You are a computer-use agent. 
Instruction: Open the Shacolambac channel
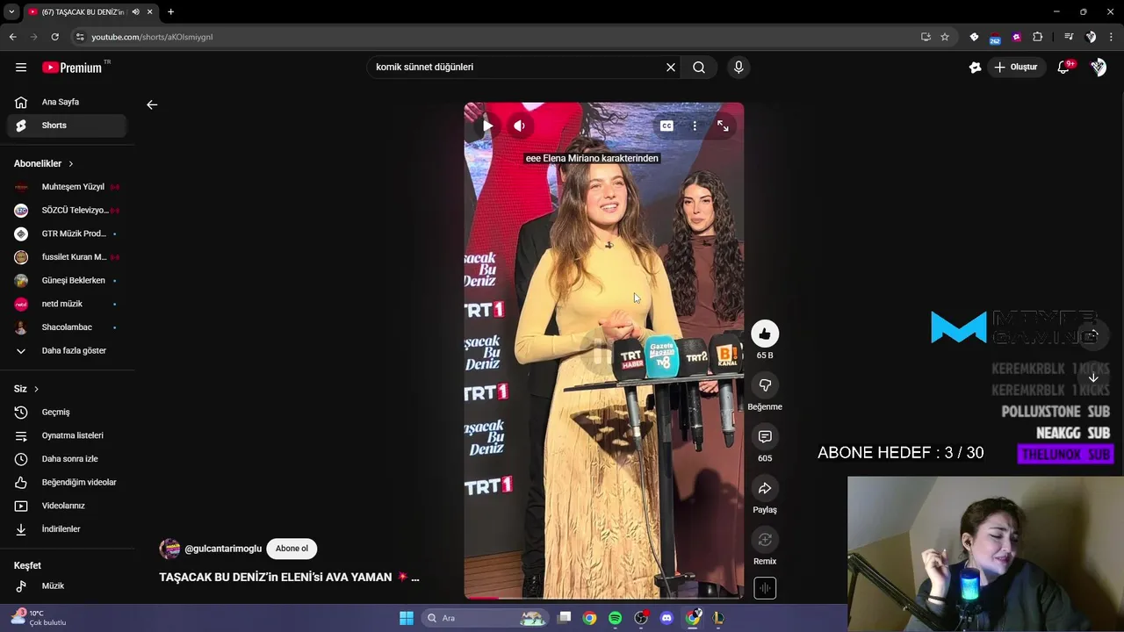point(67,327)
